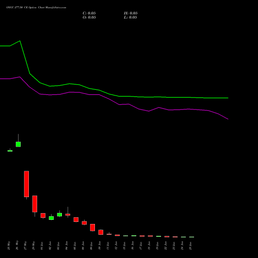Select the open value O: 0.05
The width and height of the screenshot is (258, 258).
point(89,18)
